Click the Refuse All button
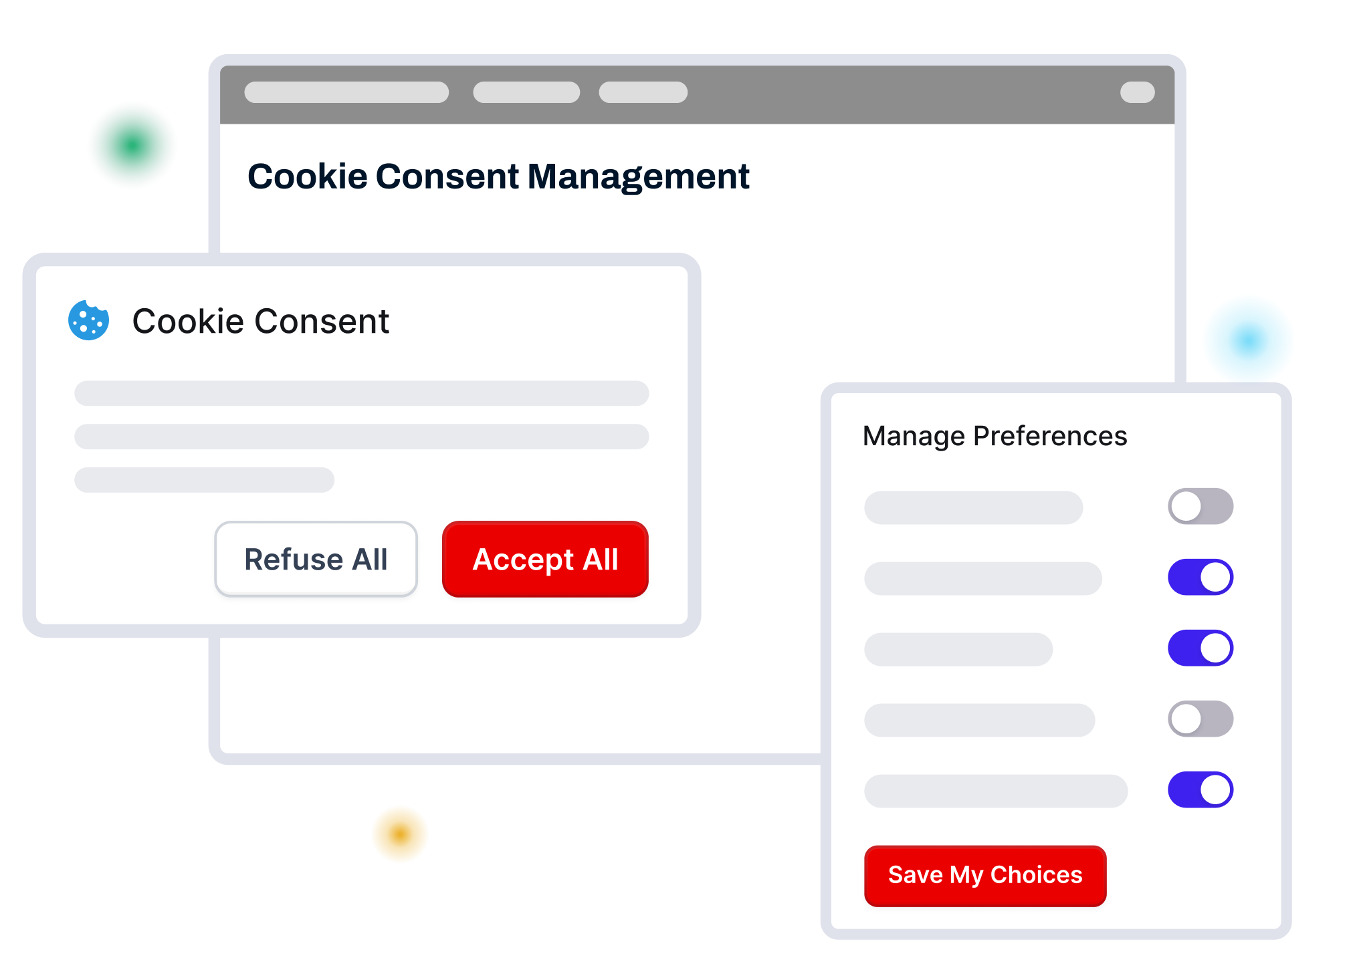Viewport: 1351px width, 978px height. (x=316, y=559)
